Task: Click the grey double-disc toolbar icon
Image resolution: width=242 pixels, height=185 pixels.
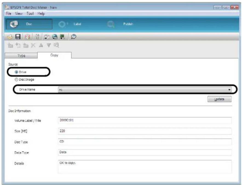Action: pyautogui.click(x=47, y=37)
